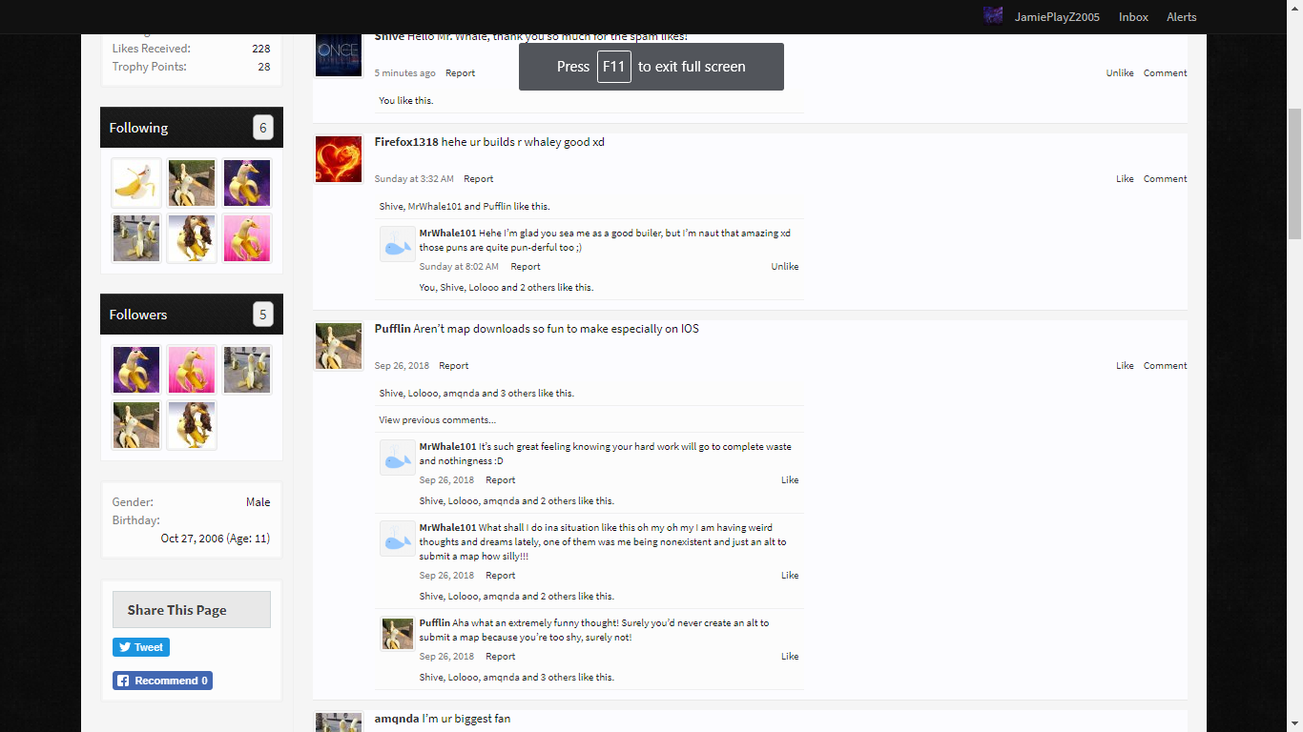The height and width of the screenshot is (732, 1303).
Task: Click the Facebook Recommend button
Action: [x=162, y=681]
